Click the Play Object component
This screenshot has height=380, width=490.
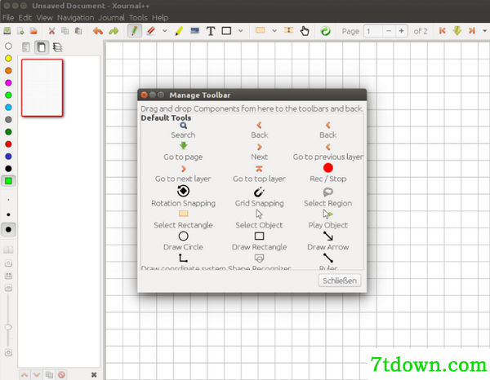pyautogui.click(x=327, y=219)
